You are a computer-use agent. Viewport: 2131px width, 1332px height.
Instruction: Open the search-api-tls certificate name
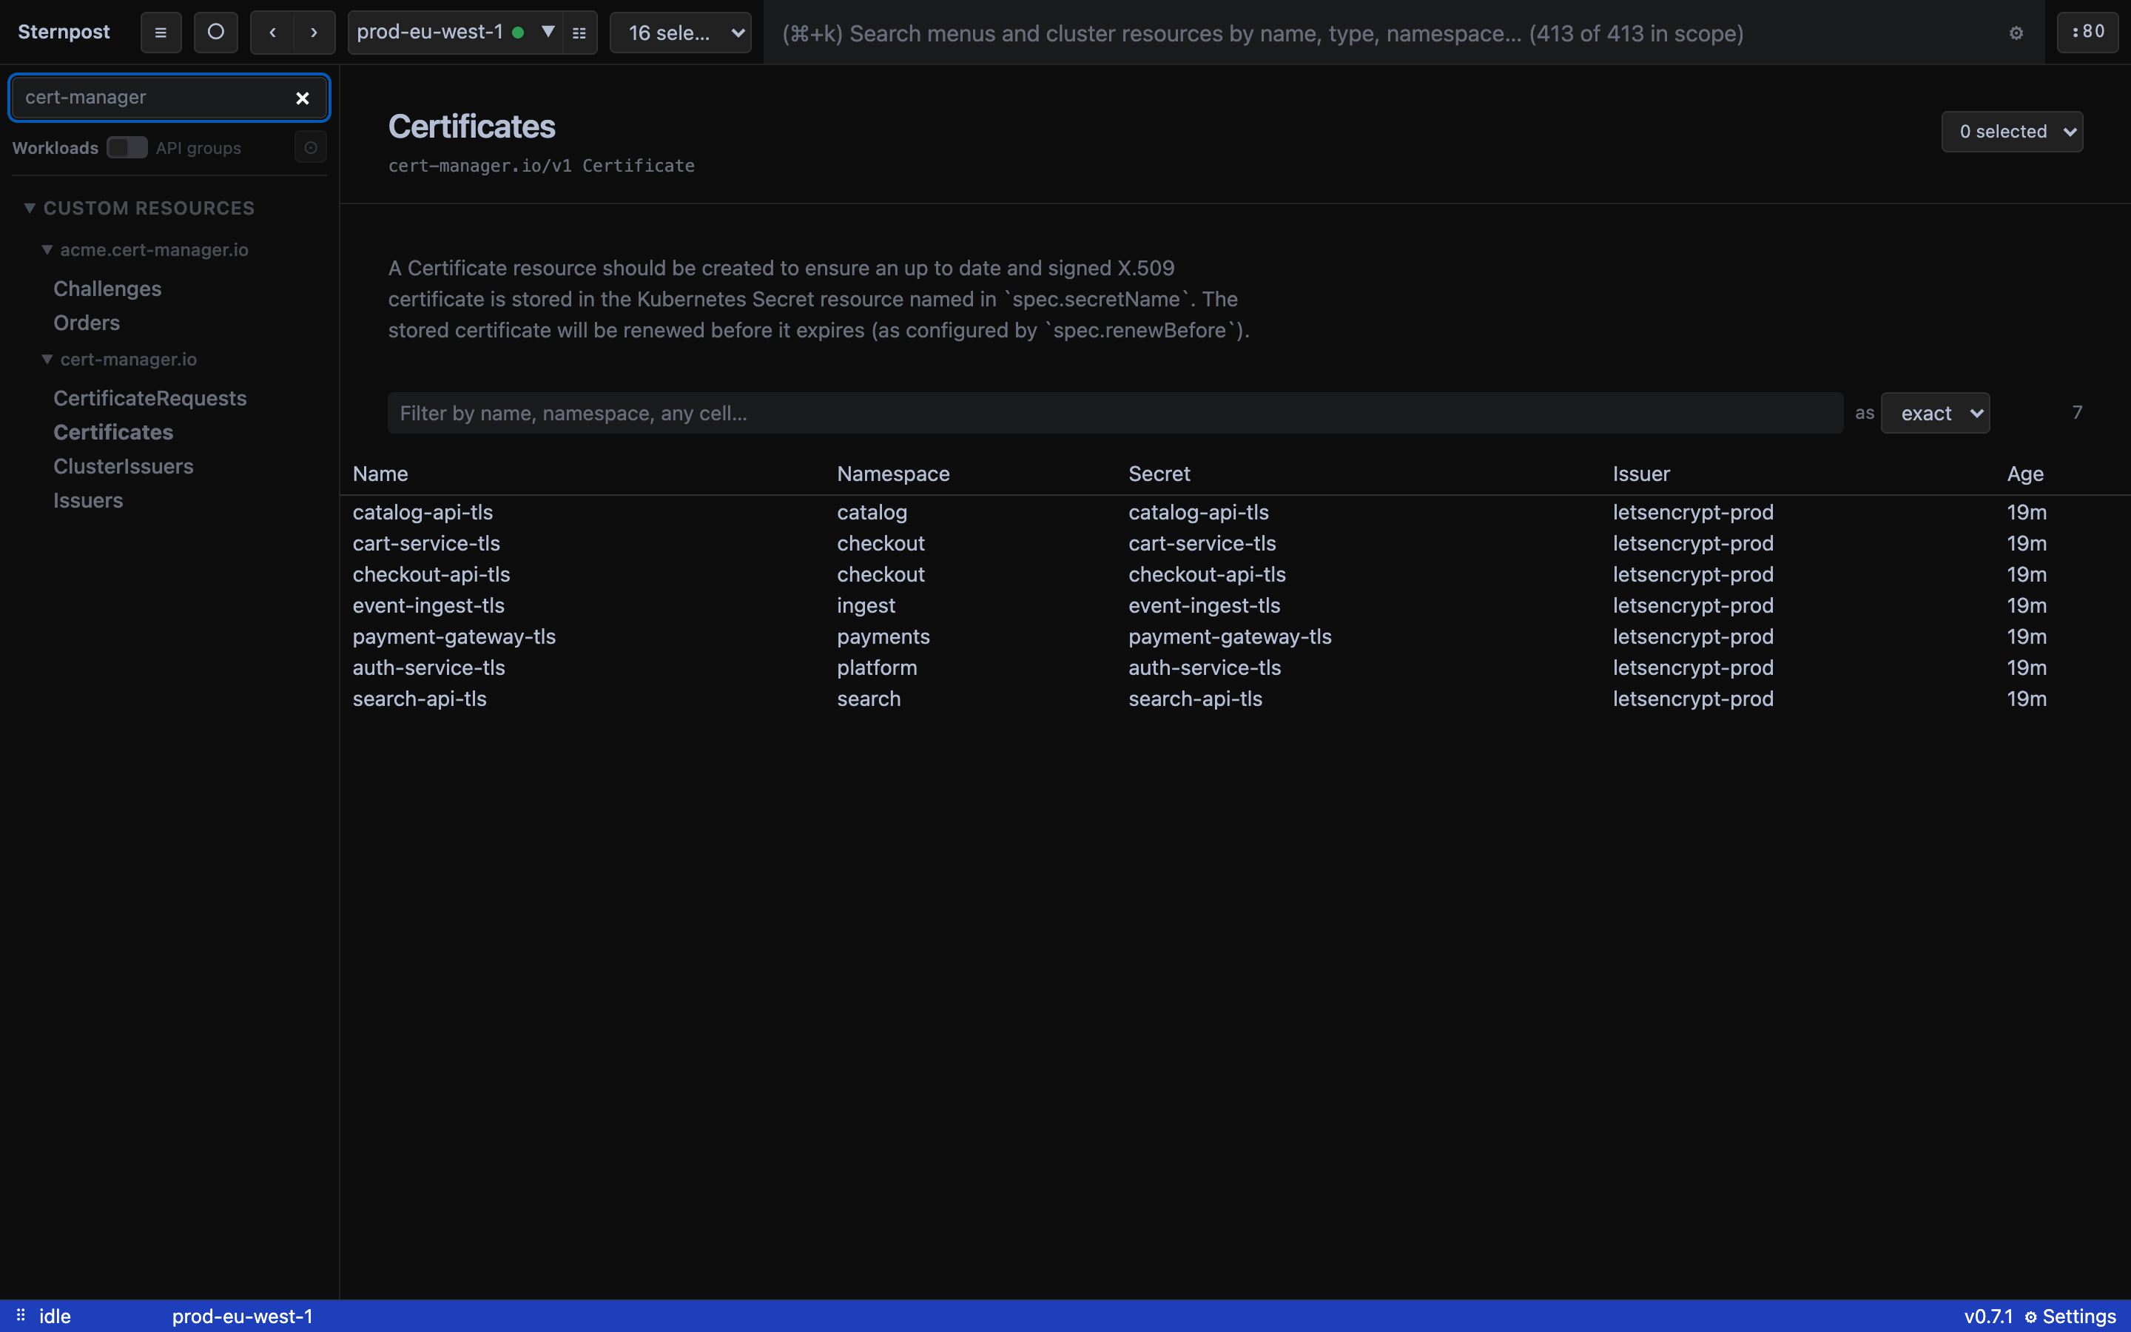[419, 699]
